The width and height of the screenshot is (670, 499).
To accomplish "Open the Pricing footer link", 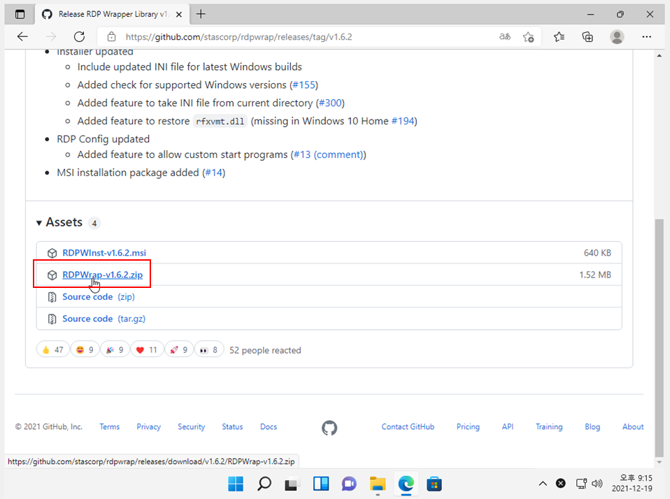I will pyautogui.click(x=468, y=426).
